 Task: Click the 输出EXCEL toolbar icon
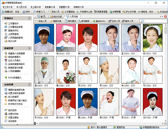point(94,21)
